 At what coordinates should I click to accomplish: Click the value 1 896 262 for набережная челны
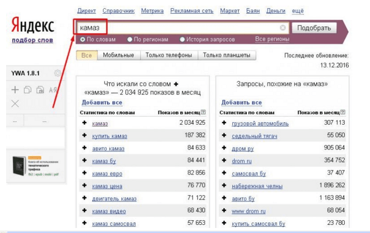332,185
